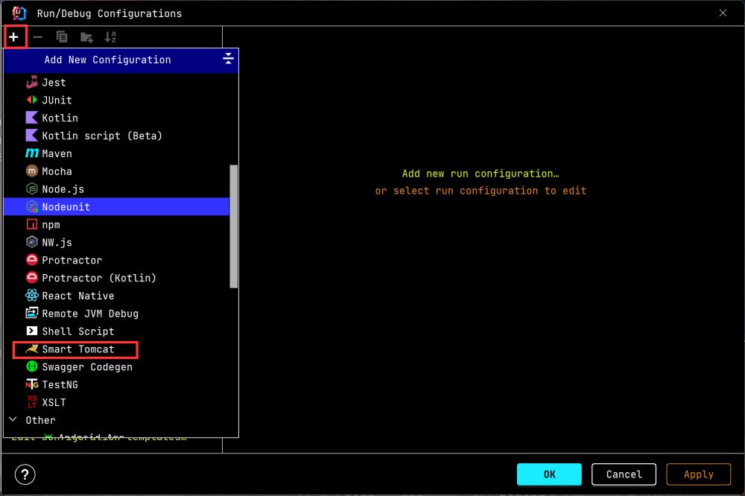Viewport: 745px width, 496px height.
Task: Select React Native configuration type
Action: pos(77,296)
